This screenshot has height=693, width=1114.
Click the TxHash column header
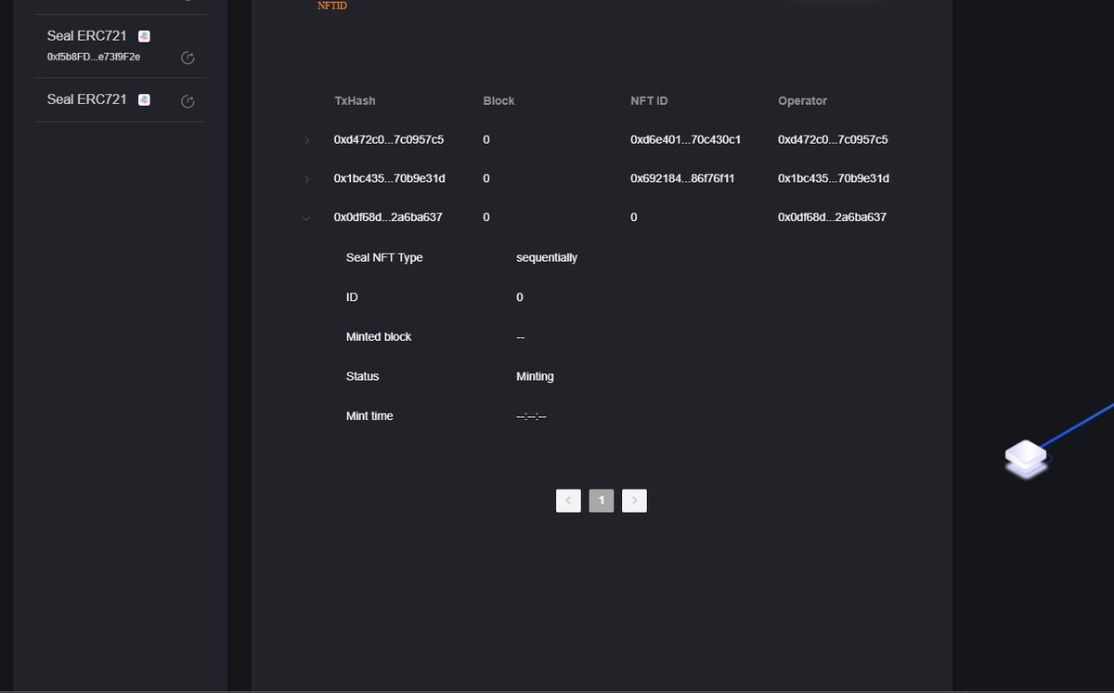355,100
